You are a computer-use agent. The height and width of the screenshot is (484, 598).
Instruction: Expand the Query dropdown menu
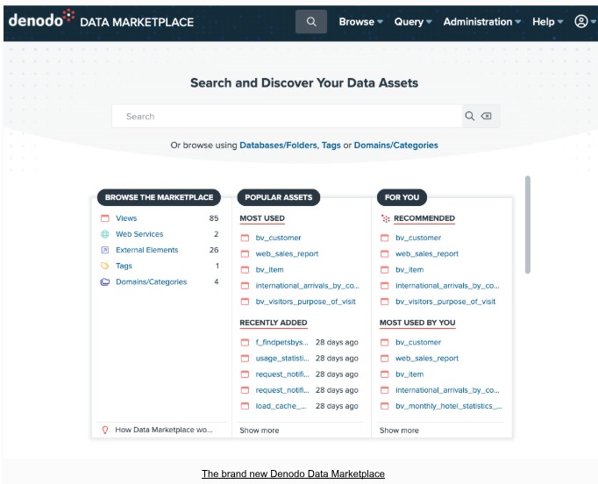point(413,22)
